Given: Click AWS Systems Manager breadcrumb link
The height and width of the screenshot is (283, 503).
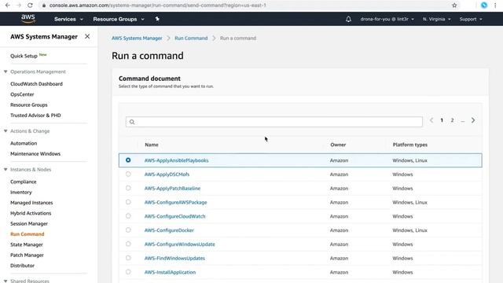Looking at the screenshot, I should 137,39.
